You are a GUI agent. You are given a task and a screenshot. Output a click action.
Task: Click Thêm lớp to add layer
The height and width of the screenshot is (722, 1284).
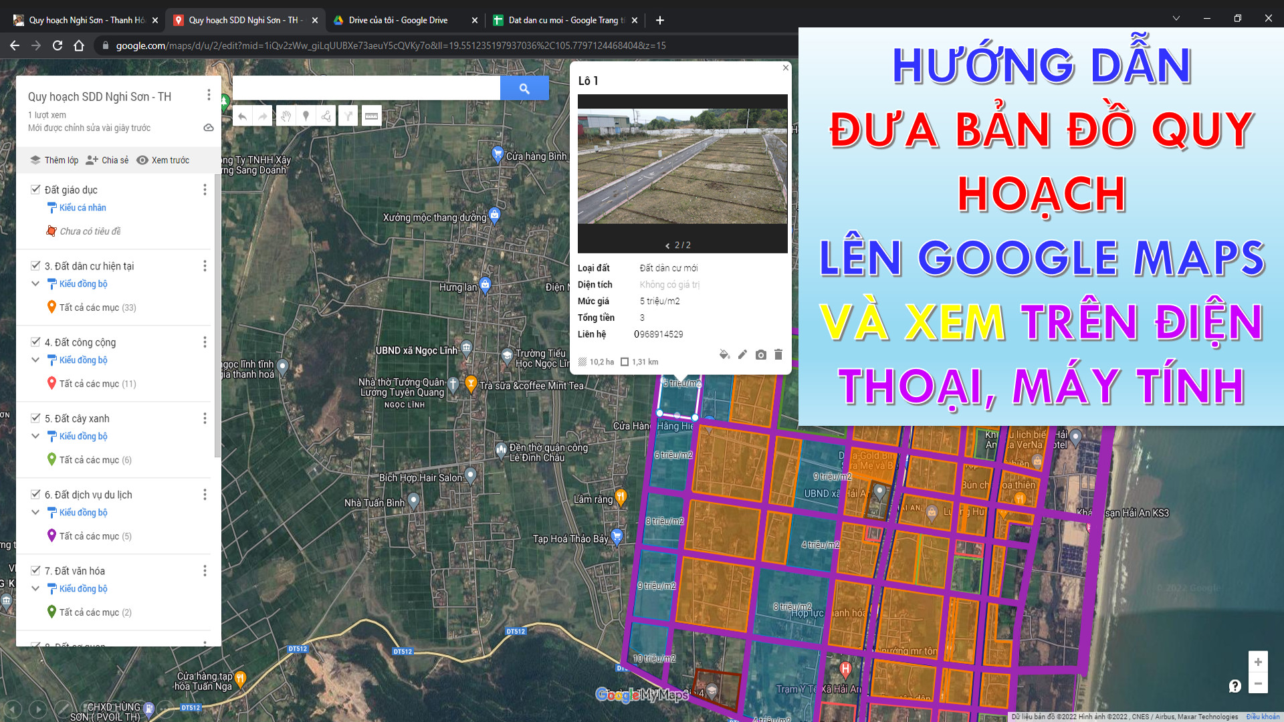(54, 160)
